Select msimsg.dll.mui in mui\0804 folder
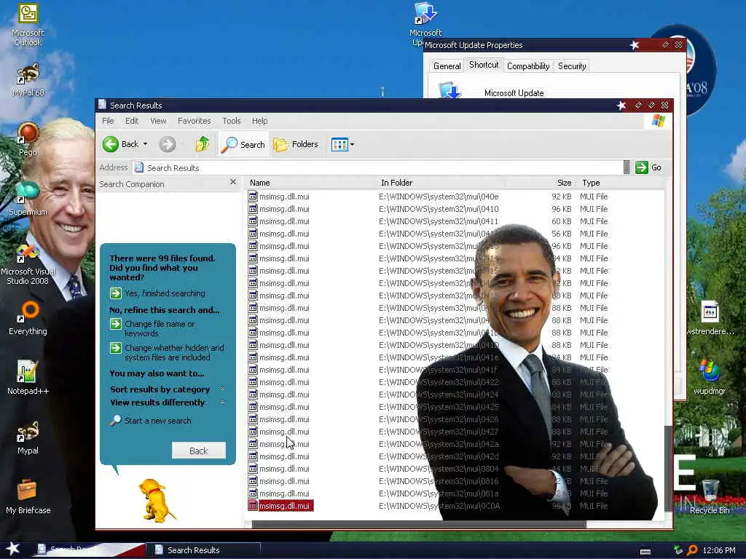Viewport: 746px width, 559px height. pyautogui.click(x=279, y=469)
